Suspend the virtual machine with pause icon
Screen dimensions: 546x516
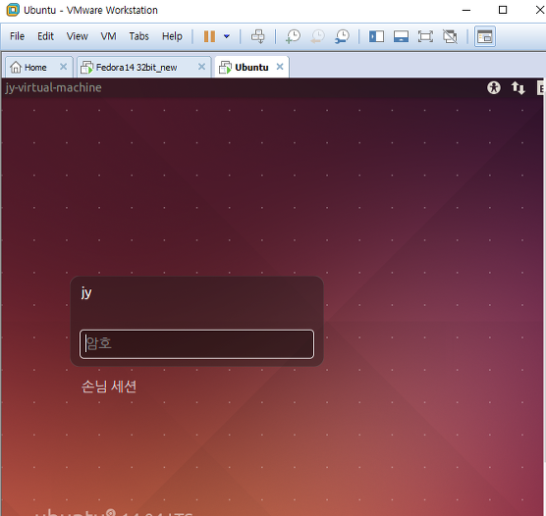pyautogui.click(x=209, y=36)
